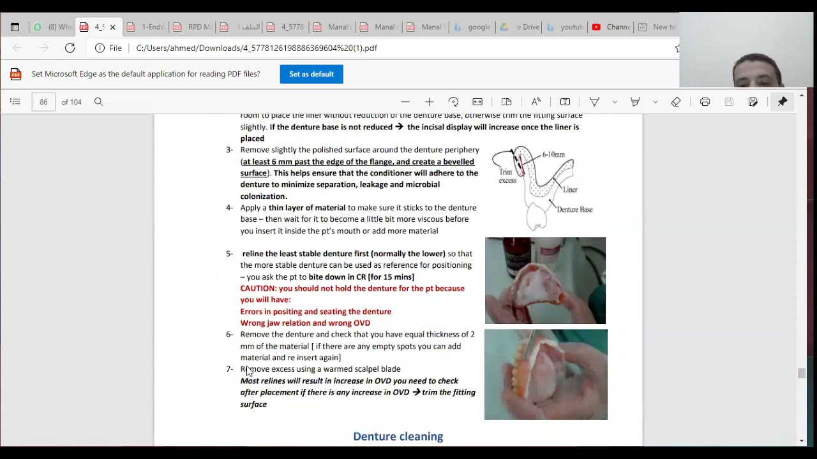Go forward in browser history
817x459 pixels.
[x=43, y=48]
